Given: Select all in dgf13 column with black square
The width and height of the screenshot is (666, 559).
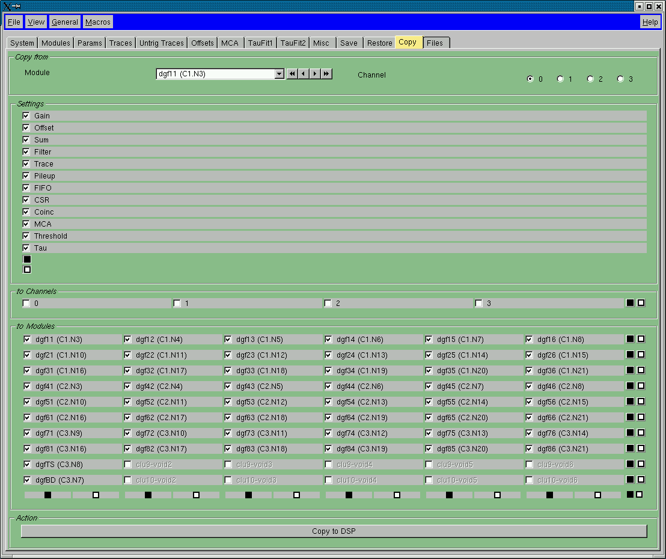Looking at the screenshot, I should coord(248,495).
